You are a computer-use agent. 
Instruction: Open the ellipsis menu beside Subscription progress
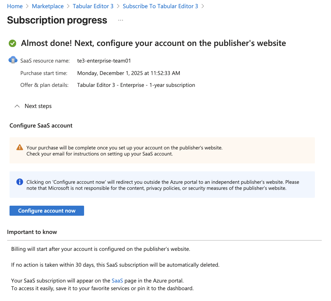point(121,20)
